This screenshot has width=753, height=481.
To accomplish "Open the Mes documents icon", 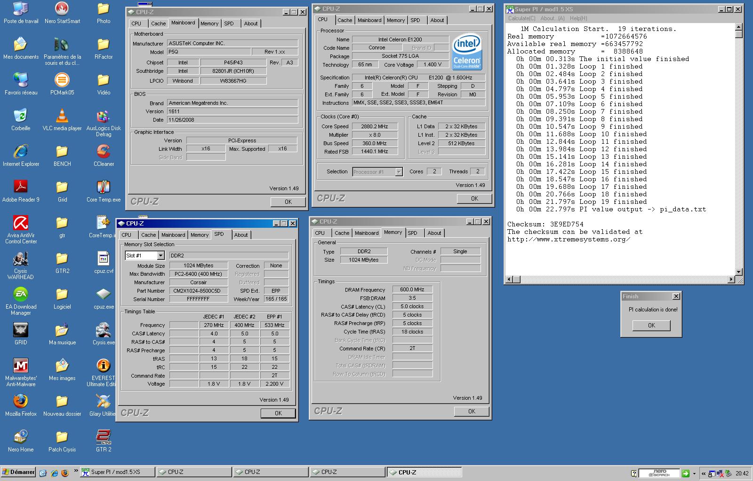I will (x=21, y=48).
